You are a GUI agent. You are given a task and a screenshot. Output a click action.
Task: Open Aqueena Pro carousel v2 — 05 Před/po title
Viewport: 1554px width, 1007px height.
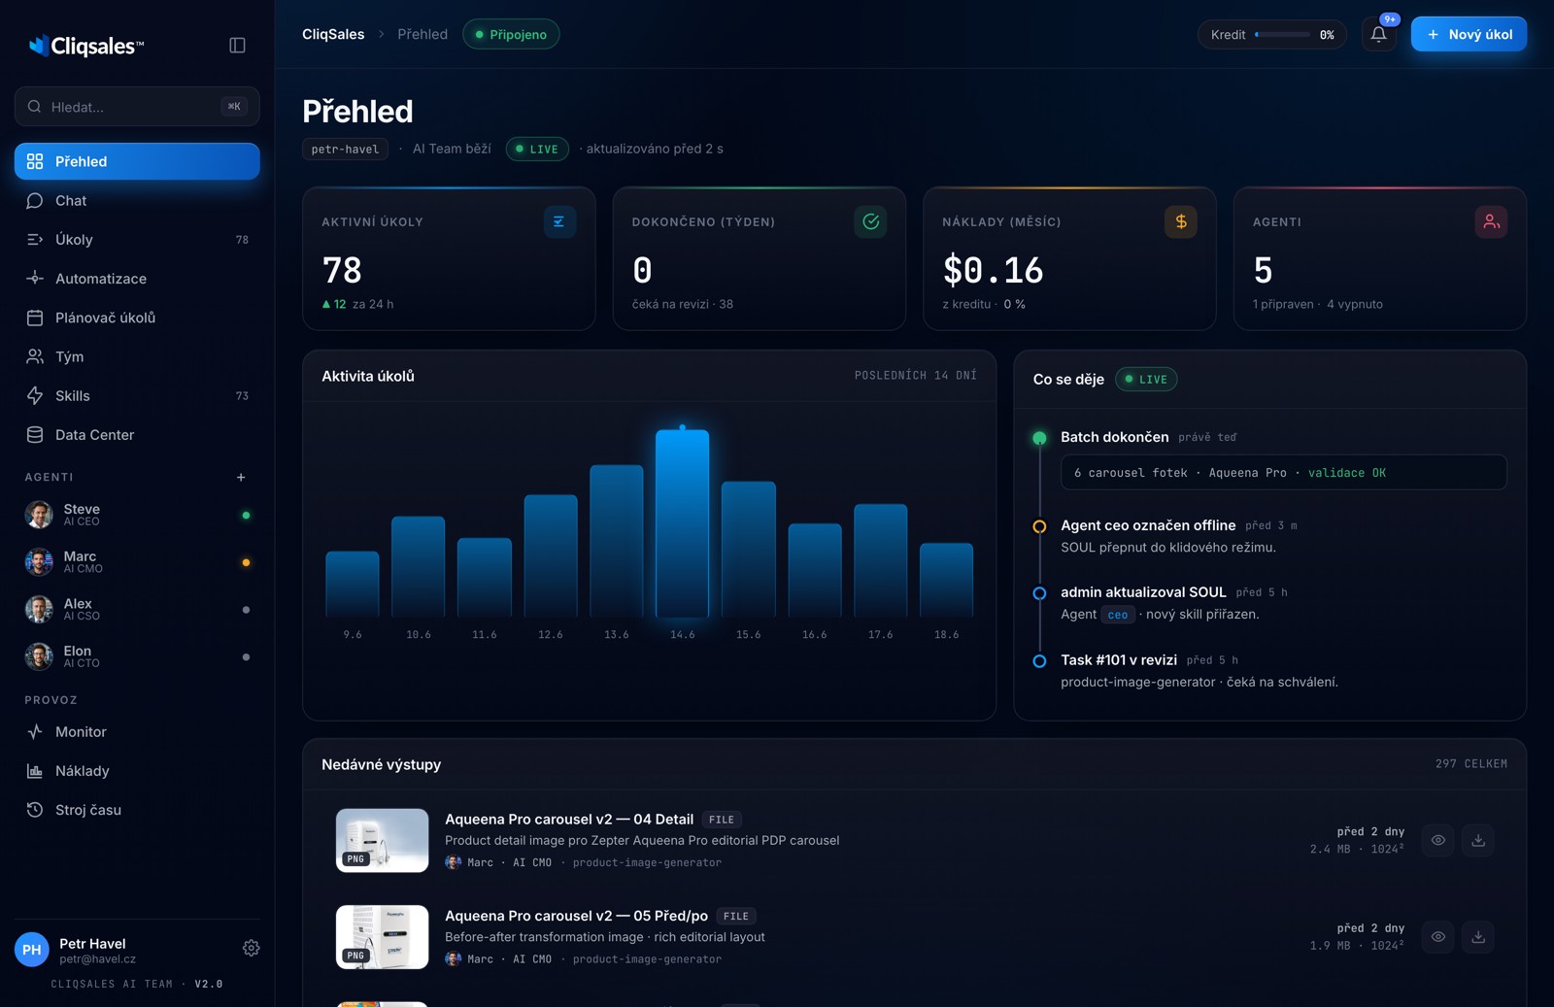pyautogui.click(x=576, y=916)
